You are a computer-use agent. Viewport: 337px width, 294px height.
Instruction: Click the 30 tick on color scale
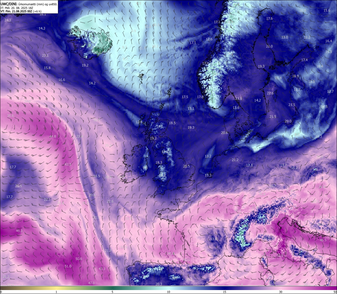(281, 292)
